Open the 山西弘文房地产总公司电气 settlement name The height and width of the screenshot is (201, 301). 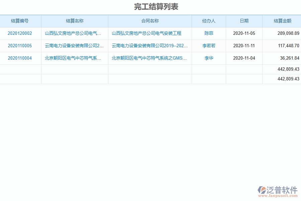click(x=74, y=33)
